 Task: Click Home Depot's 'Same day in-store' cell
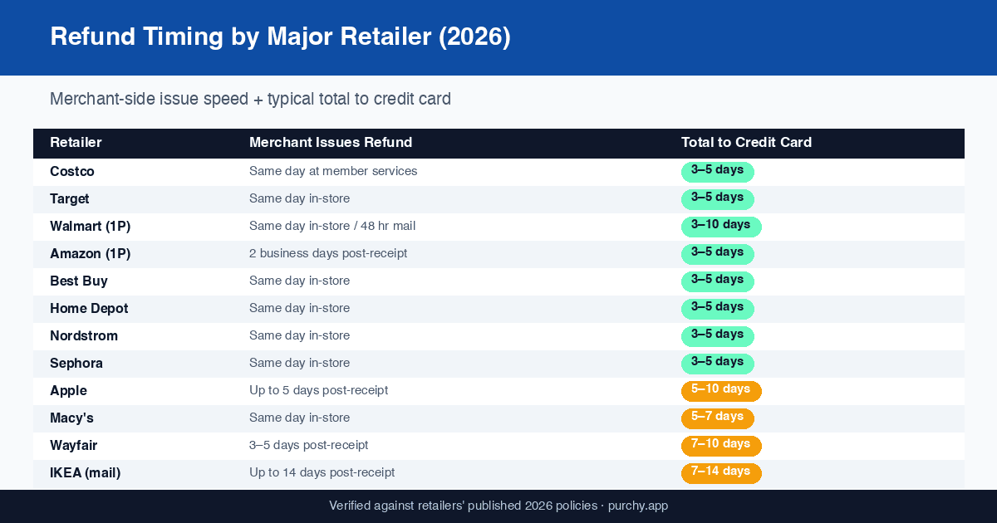tap(300, 308)
